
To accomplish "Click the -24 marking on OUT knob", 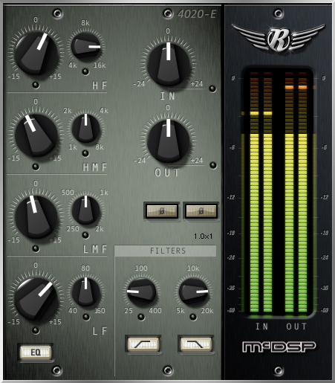I will [140, 161].
